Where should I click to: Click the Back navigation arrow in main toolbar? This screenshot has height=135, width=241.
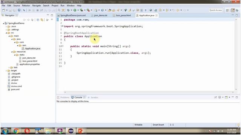[x=178, y=10]
